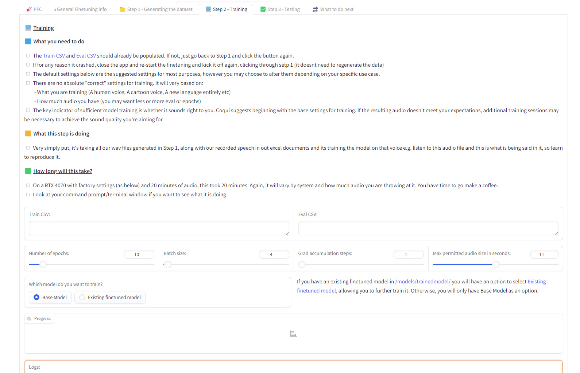Click the "What this step is doing" heading

click(x=61, y=134)
